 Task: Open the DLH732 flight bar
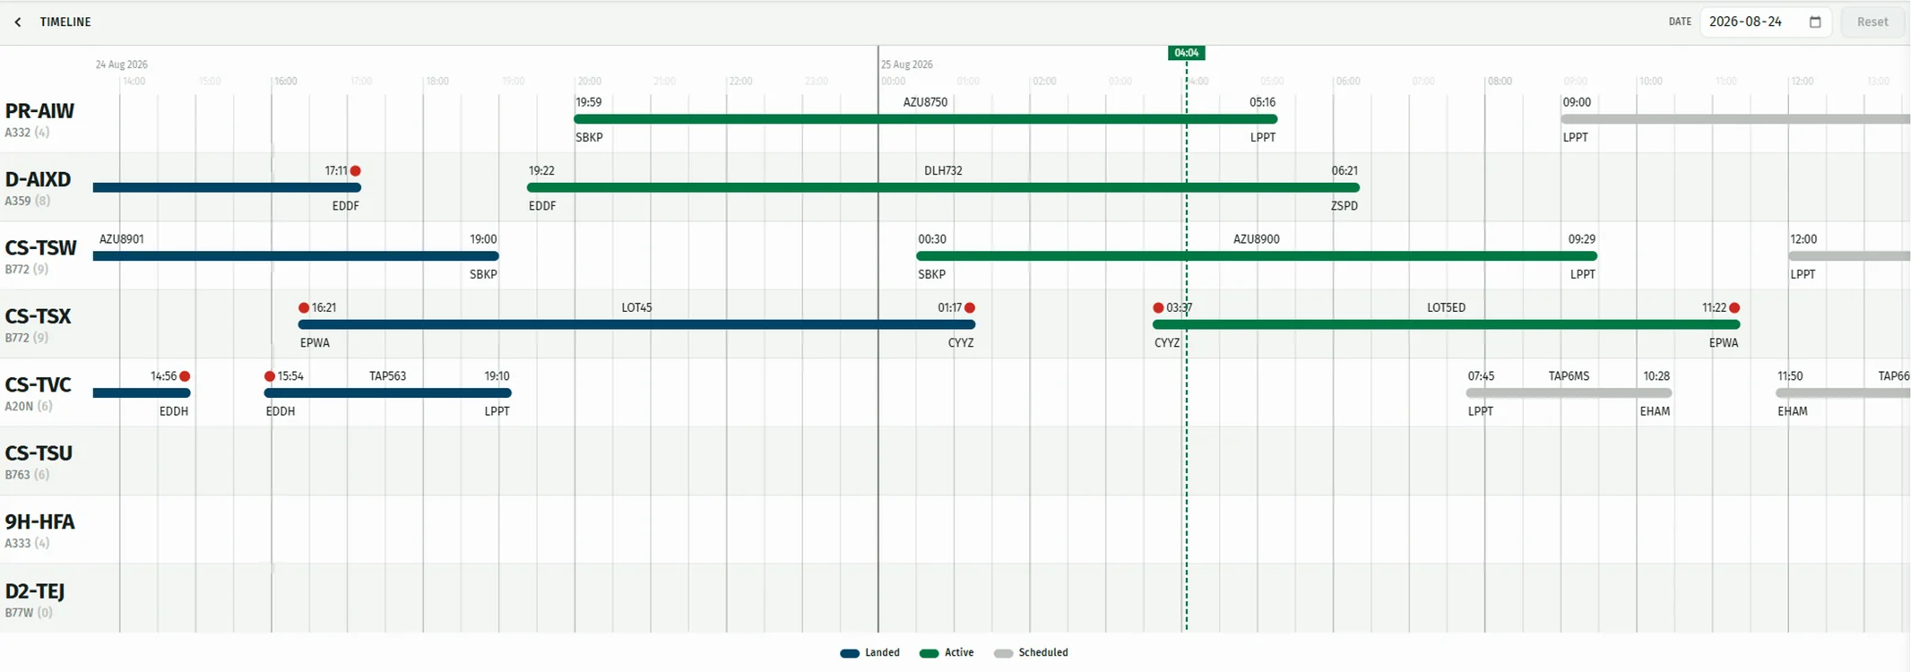pos(944,188)
